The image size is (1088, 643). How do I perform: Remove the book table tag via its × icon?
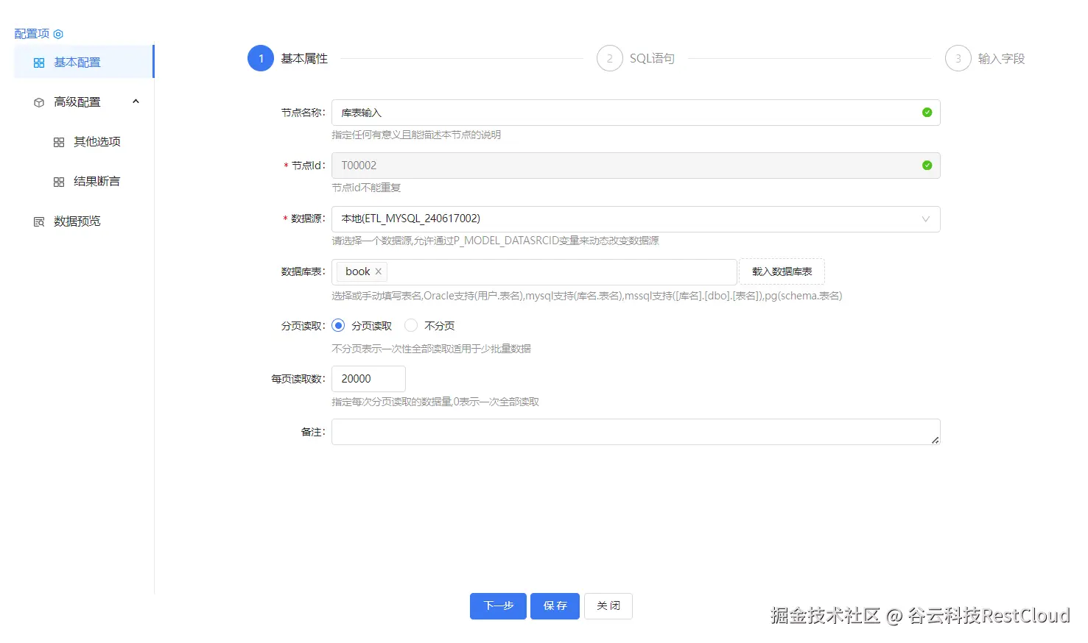[378, 271]
